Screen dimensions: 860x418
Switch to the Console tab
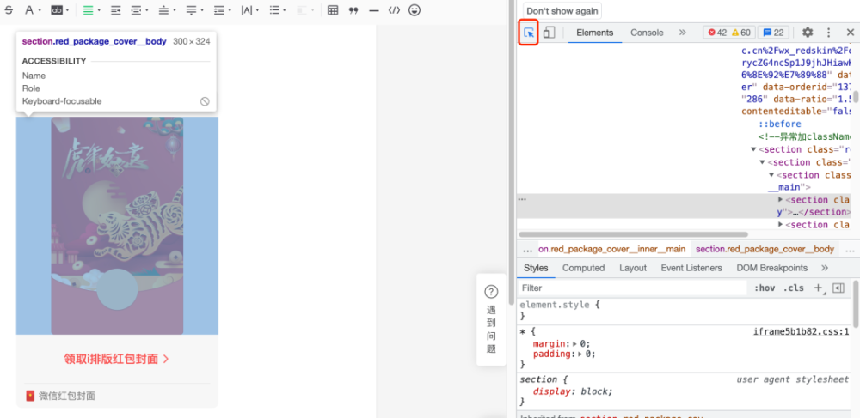tap(647, 33)
